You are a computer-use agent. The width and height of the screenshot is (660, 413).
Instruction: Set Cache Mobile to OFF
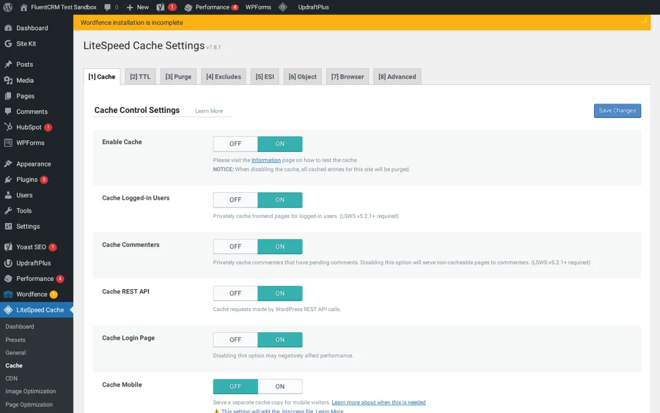235,387
